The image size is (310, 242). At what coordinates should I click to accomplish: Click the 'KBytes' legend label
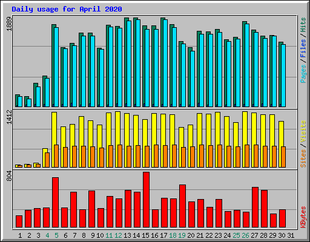click(303, 217)
